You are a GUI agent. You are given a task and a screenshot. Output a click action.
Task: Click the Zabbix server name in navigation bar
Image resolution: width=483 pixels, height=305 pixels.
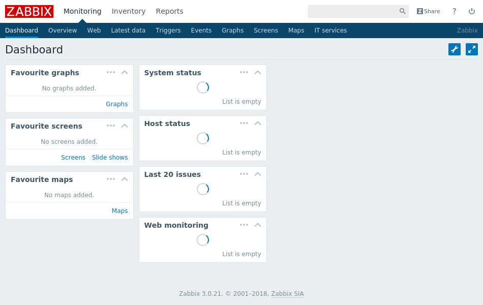click(467, 30)
